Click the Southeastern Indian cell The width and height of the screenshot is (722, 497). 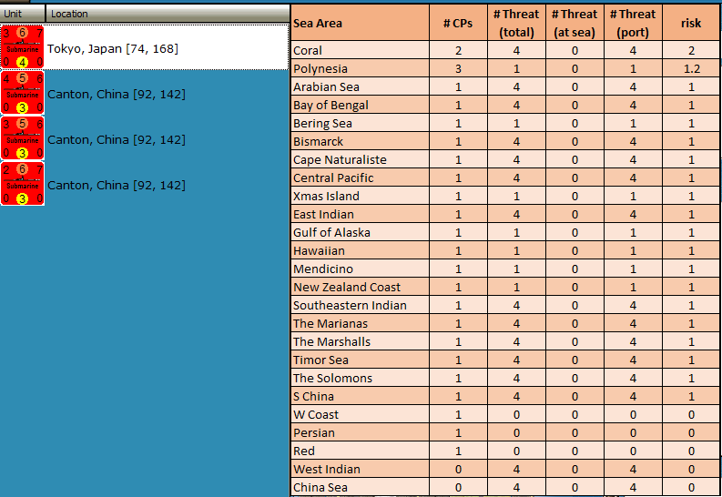[360, 305]
